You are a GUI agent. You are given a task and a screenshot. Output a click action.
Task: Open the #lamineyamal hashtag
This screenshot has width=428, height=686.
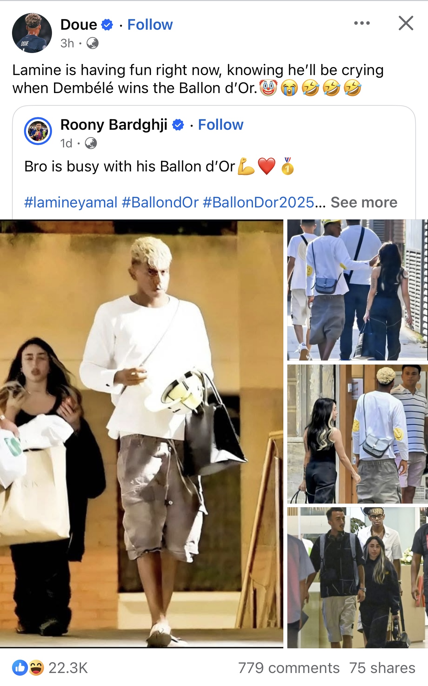point(71,202)
